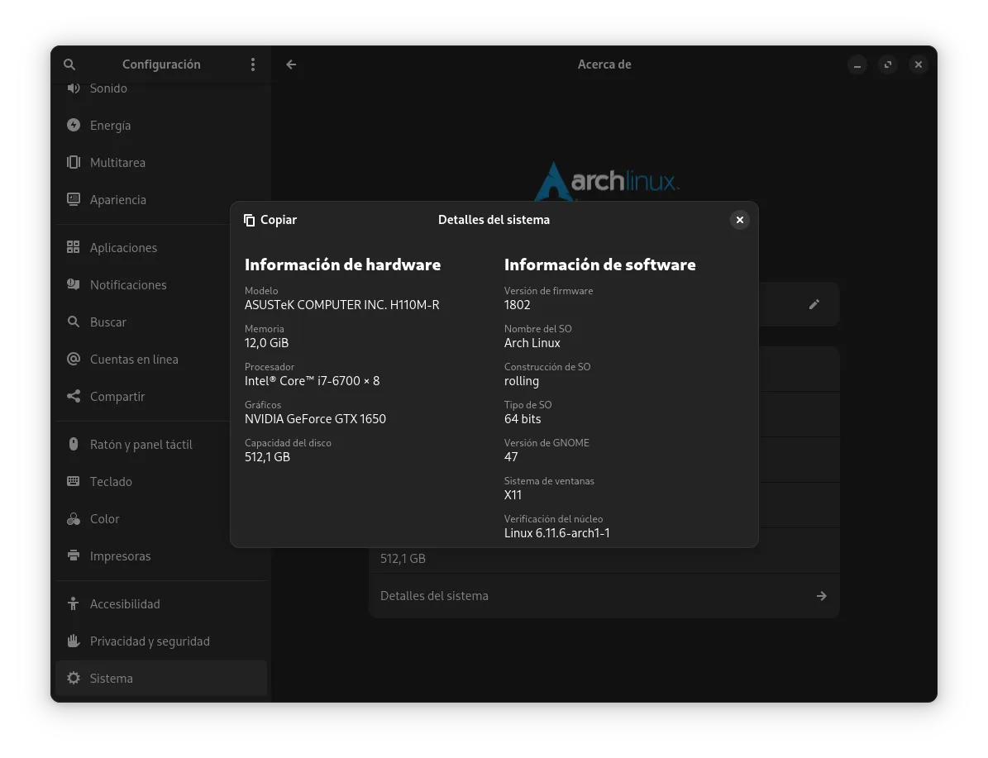Click the OS build value rolling
988x758 pixels.
(522, 381)
